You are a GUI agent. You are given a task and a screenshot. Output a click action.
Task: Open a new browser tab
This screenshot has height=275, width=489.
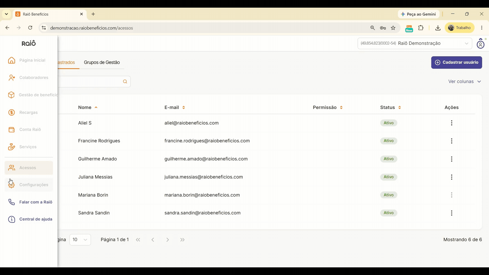point(93,15)
